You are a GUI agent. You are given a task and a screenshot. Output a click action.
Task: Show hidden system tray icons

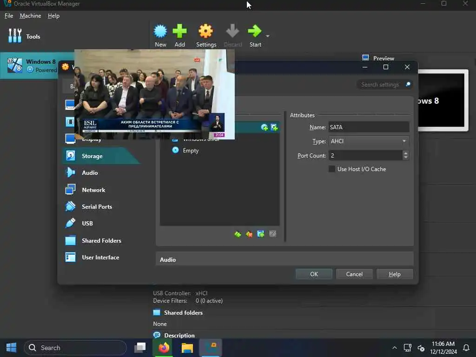pyautogui.click(x=394, y=348)
